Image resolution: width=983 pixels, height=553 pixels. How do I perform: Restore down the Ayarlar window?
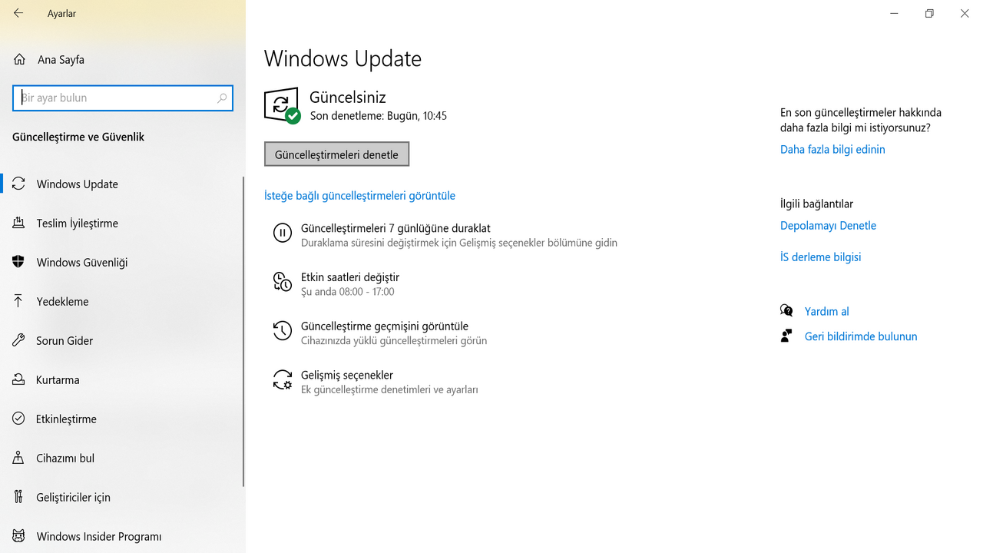point(929,13)
